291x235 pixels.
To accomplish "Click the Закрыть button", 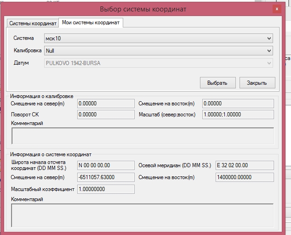I will click(x=257, y=83).
